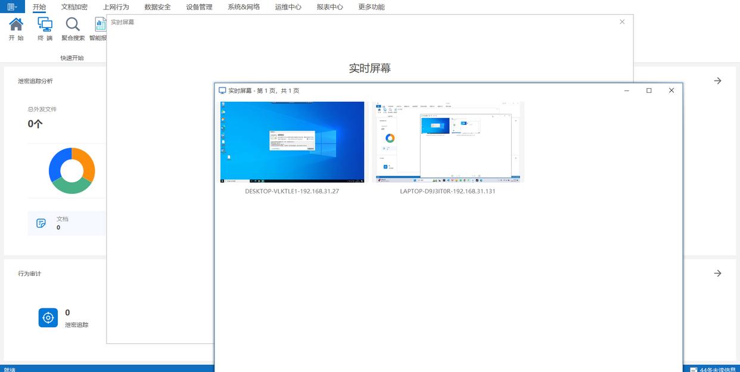Open the application menu dropdown at top-left
This screenshot has height=372, width=740.
[x=12, y=7]
